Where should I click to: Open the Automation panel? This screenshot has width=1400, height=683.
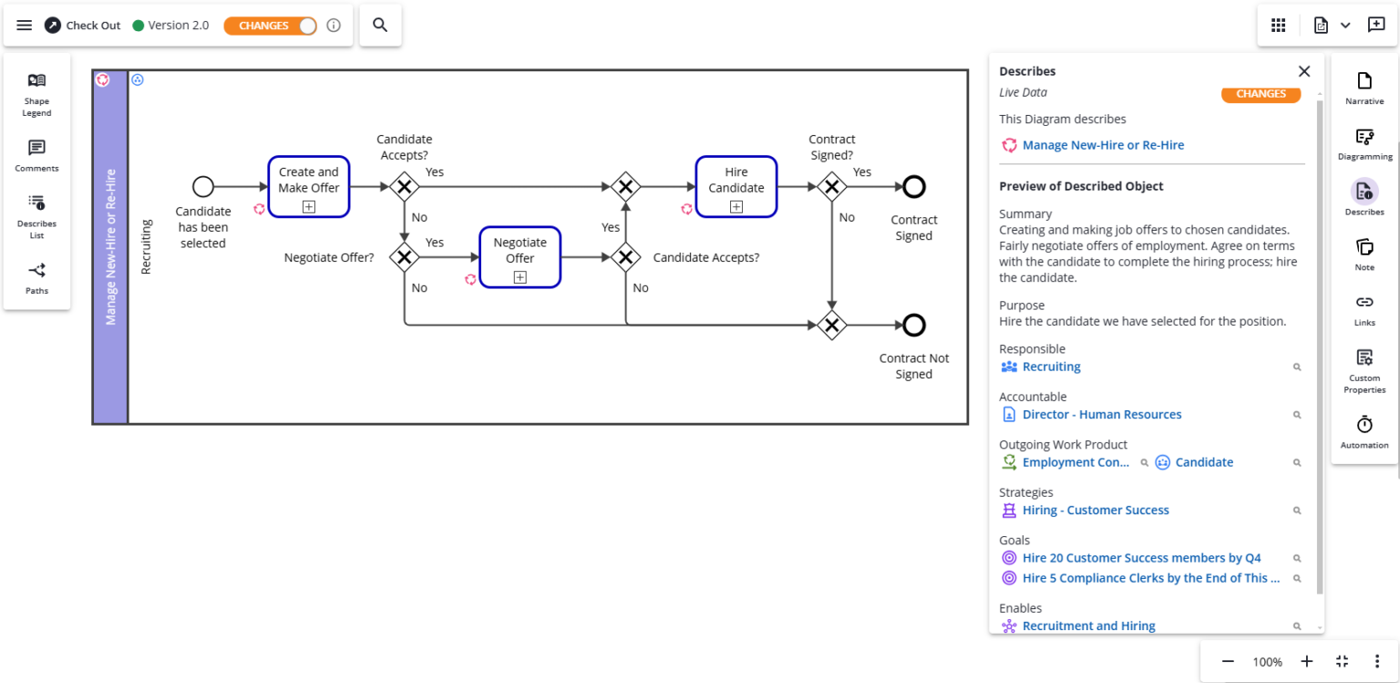(1364, 429)
